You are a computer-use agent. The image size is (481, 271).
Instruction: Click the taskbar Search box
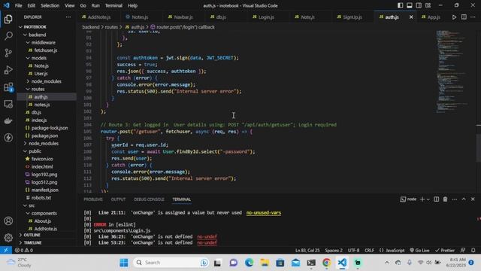point(171,263)
